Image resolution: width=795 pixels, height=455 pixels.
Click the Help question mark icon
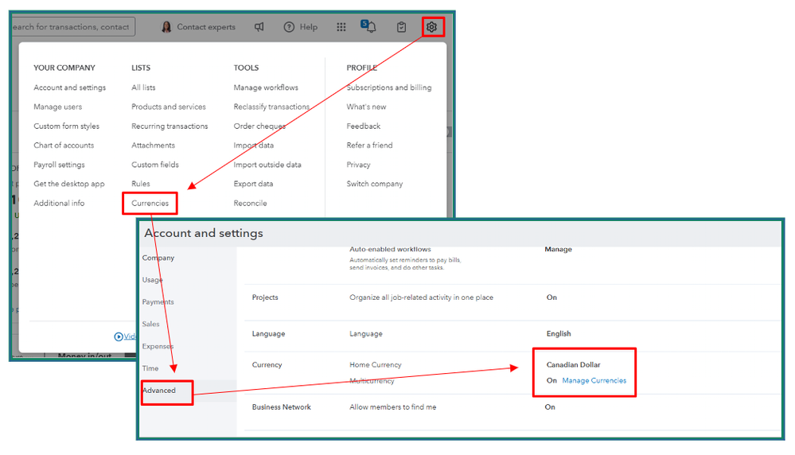[289, 27]
